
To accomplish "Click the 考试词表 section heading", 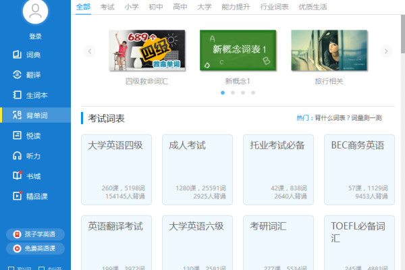I will click(x=106, y=119).
